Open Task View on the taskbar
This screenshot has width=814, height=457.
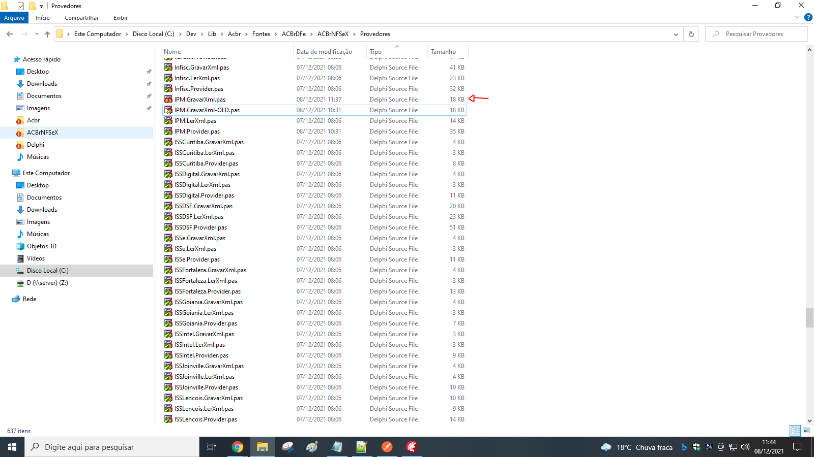[x=212, y=447]
